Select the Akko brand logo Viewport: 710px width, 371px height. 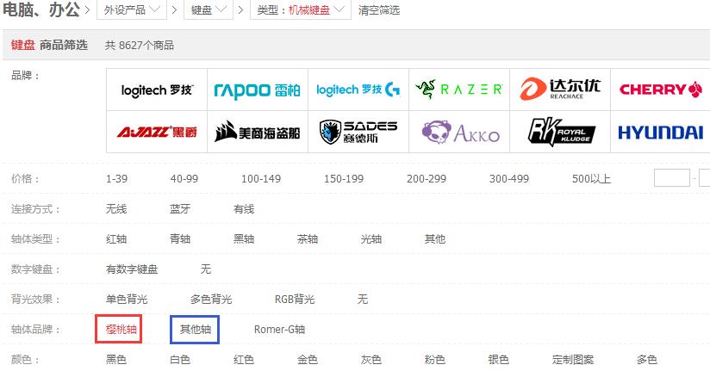459,132
